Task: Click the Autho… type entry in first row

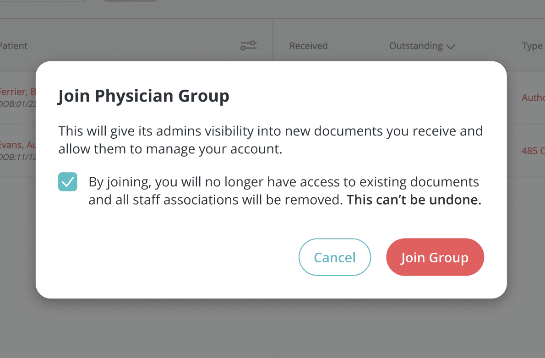Action: (533, 97)
